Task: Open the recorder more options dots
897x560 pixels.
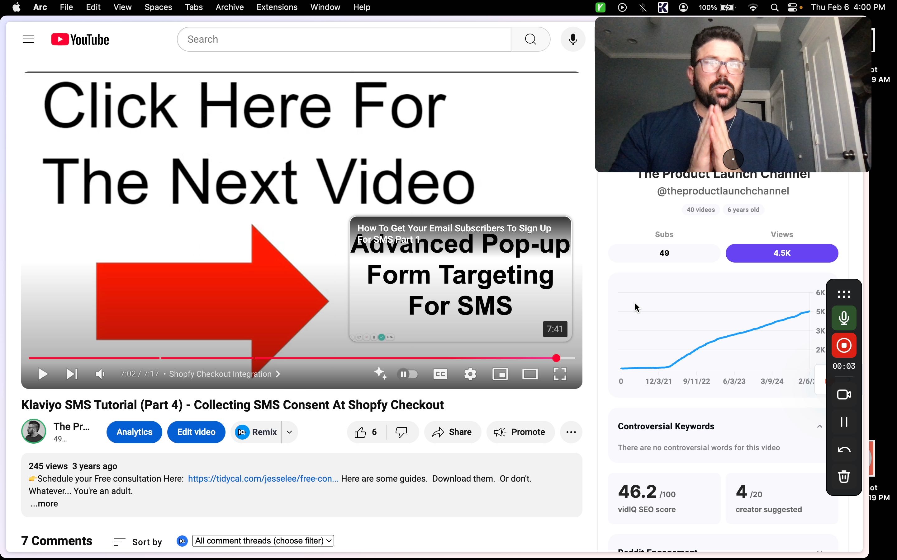Action: [x=844, y=294]
